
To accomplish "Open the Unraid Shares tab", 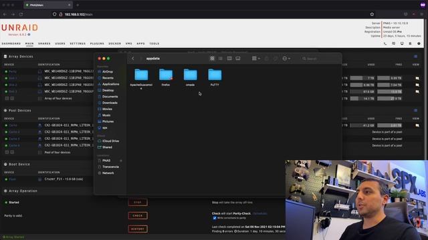I will pyautogui.click(x=44, y=43).
